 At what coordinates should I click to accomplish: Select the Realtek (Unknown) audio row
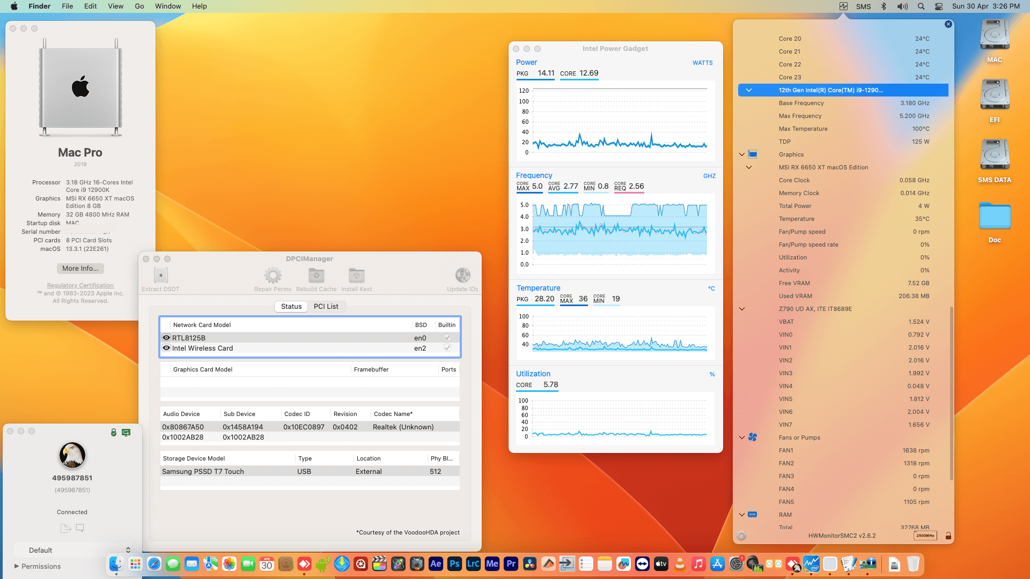(310, 427)
